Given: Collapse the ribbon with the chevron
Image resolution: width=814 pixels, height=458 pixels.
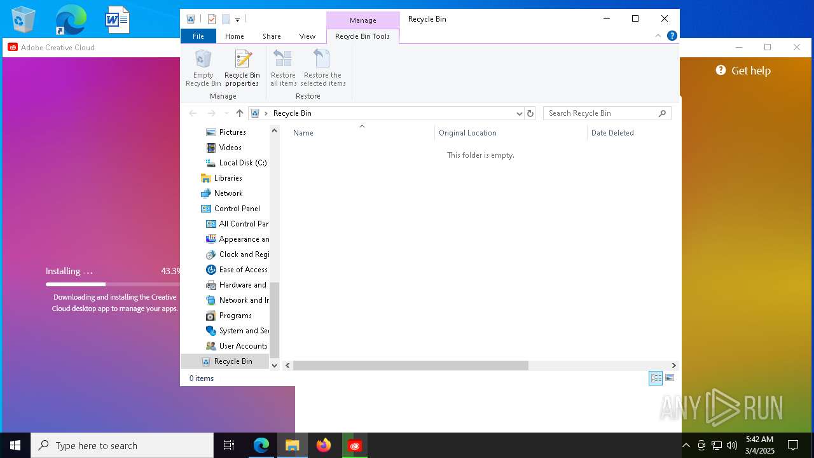Looking at the screenshot, I should [658, 36].
